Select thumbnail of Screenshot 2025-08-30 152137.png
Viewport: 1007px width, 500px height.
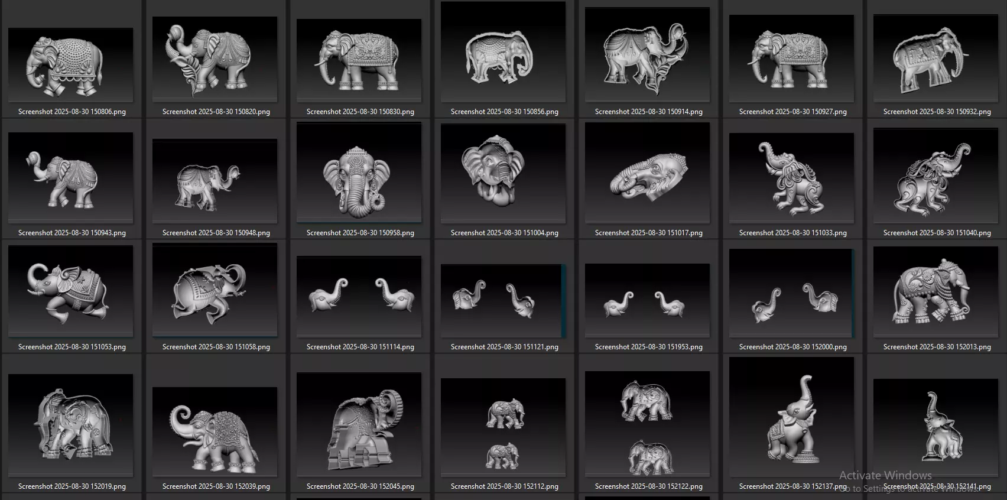pos(792,417)
